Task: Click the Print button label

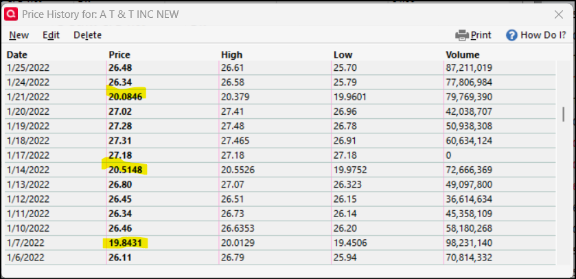Action: click(x=481, y=35)
